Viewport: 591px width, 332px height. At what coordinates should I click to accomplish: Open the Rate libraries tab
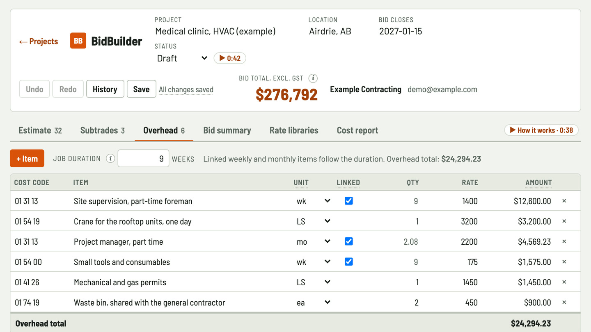[x=294, y=130]
